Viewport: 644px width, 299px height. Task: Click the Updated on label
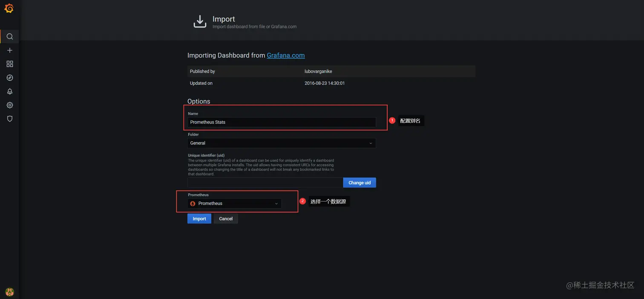pos(201,83)
